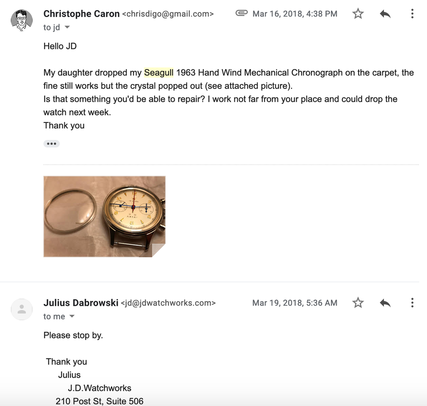Viewport: 427px width, 406px height.
Task: Click the sender name Christophe Caron
Action: click(x=82, y=14)
